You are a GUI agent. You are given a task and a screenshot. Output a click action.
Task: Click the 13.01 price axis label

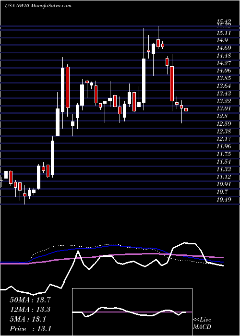224,108
